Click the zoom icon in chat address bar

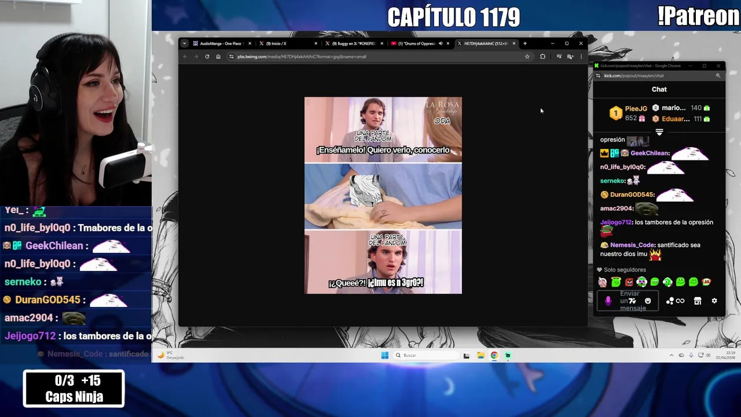[718, 76]
